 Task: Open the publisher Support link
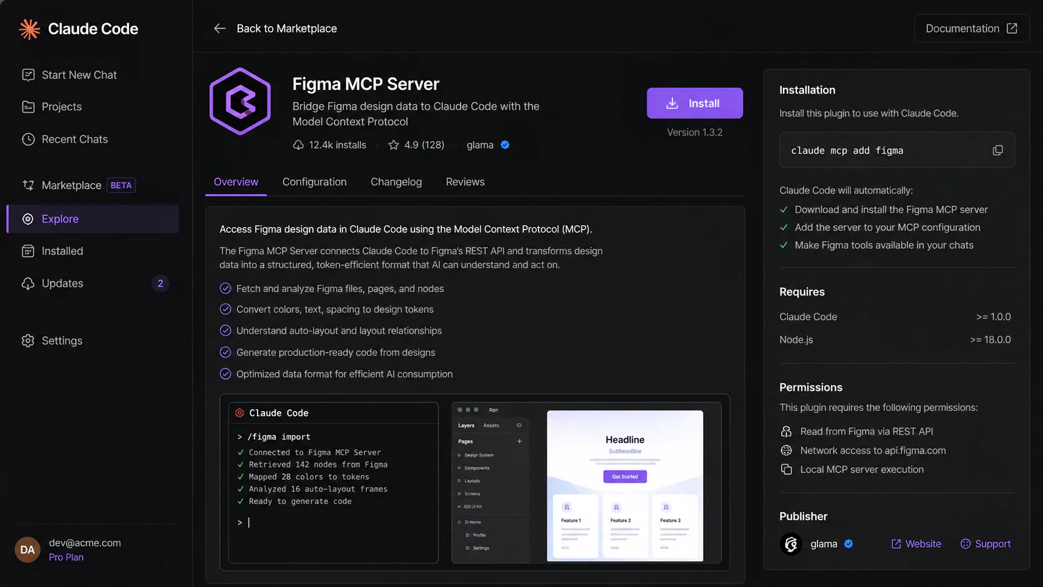point(986,544)
